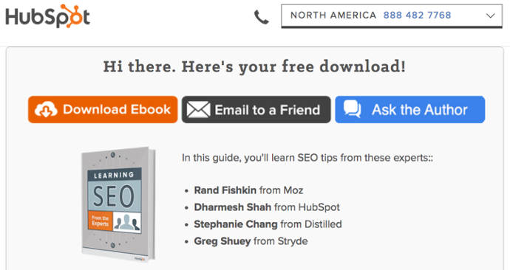The image size is (510, 270).
Task: Download the Ebook with orange button
Action: [x=103, y=109]
